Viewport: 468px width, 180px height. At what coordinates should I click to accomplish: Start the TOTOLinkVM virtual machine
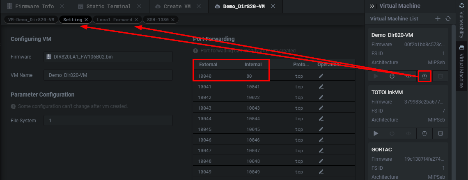(x=376, y=133)
